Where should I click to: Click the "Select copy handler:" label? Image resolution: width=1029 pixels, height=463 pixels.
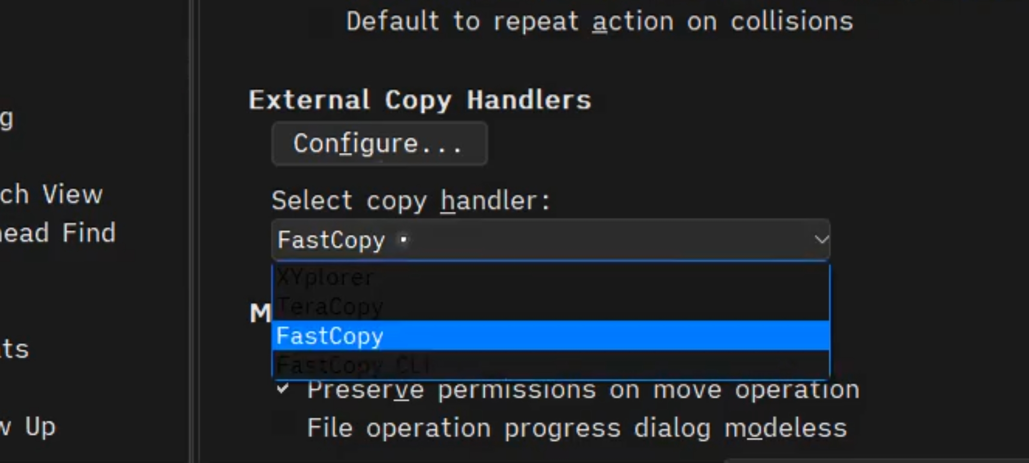coord(410,200)
